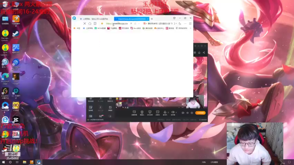
Task: Open Task View on the taskbar
Action: 17,162
